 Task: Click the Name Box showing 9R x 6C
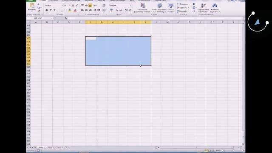39,18
